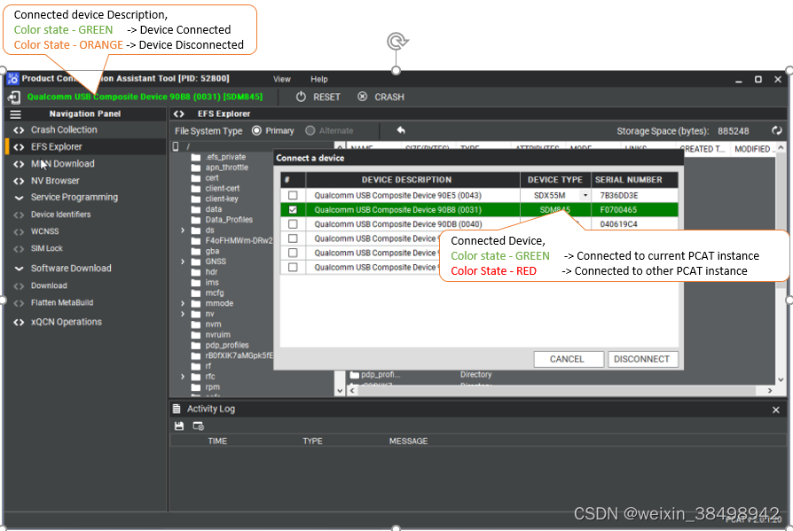The image size is (793, 531).
Task: Expand the GNSS folder in tree
Action: [x=183, y=262]
